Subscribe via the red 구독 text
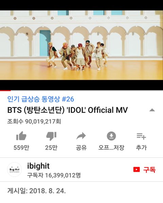163x203 pixels. [x=149, y=170]
